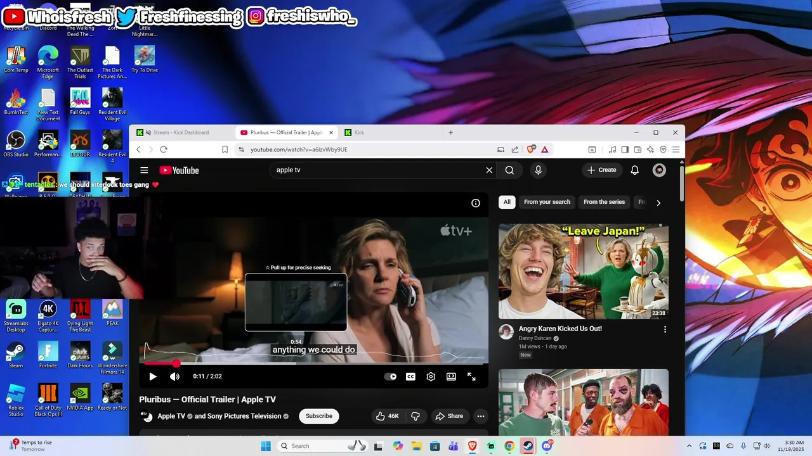Open the Danny Duncan channel link
The width and height of the screenshot is (812, 456).
535,338
